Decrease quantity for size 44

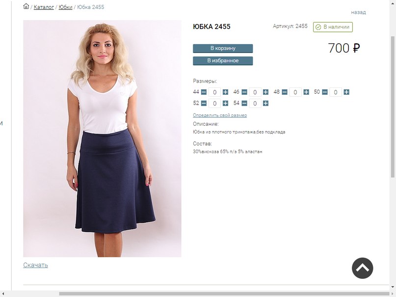(204, 92)
